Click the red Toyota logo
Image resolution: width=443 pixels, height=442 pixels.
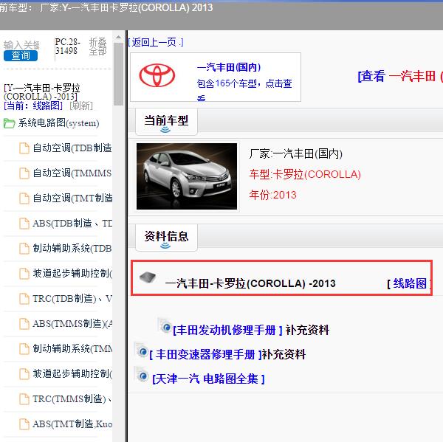point(157,75)
